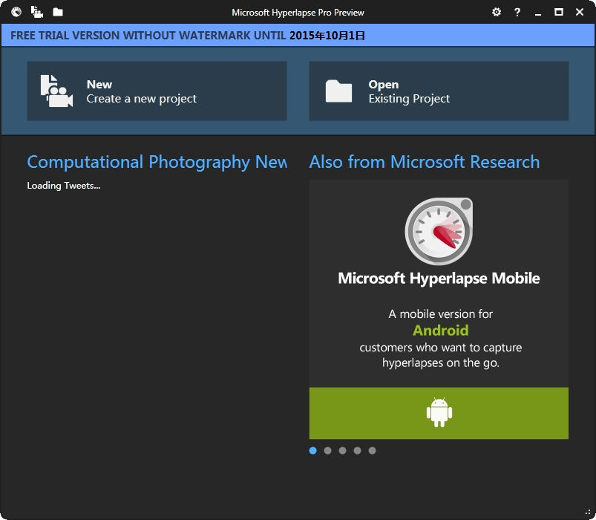Click the green Android download banner

coord(439,413)
